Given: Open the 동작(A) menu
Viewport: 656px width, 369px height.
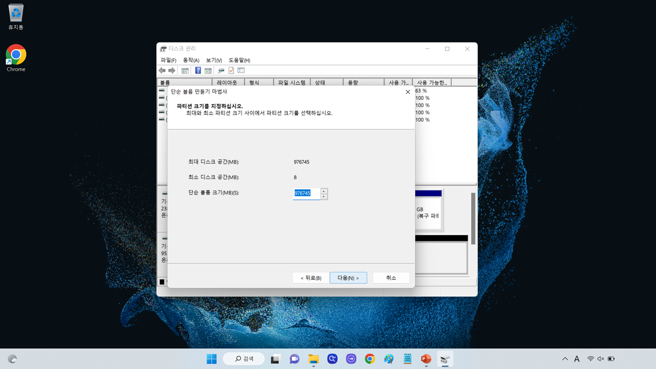Looking at the screenshot, I should [190, 60].
